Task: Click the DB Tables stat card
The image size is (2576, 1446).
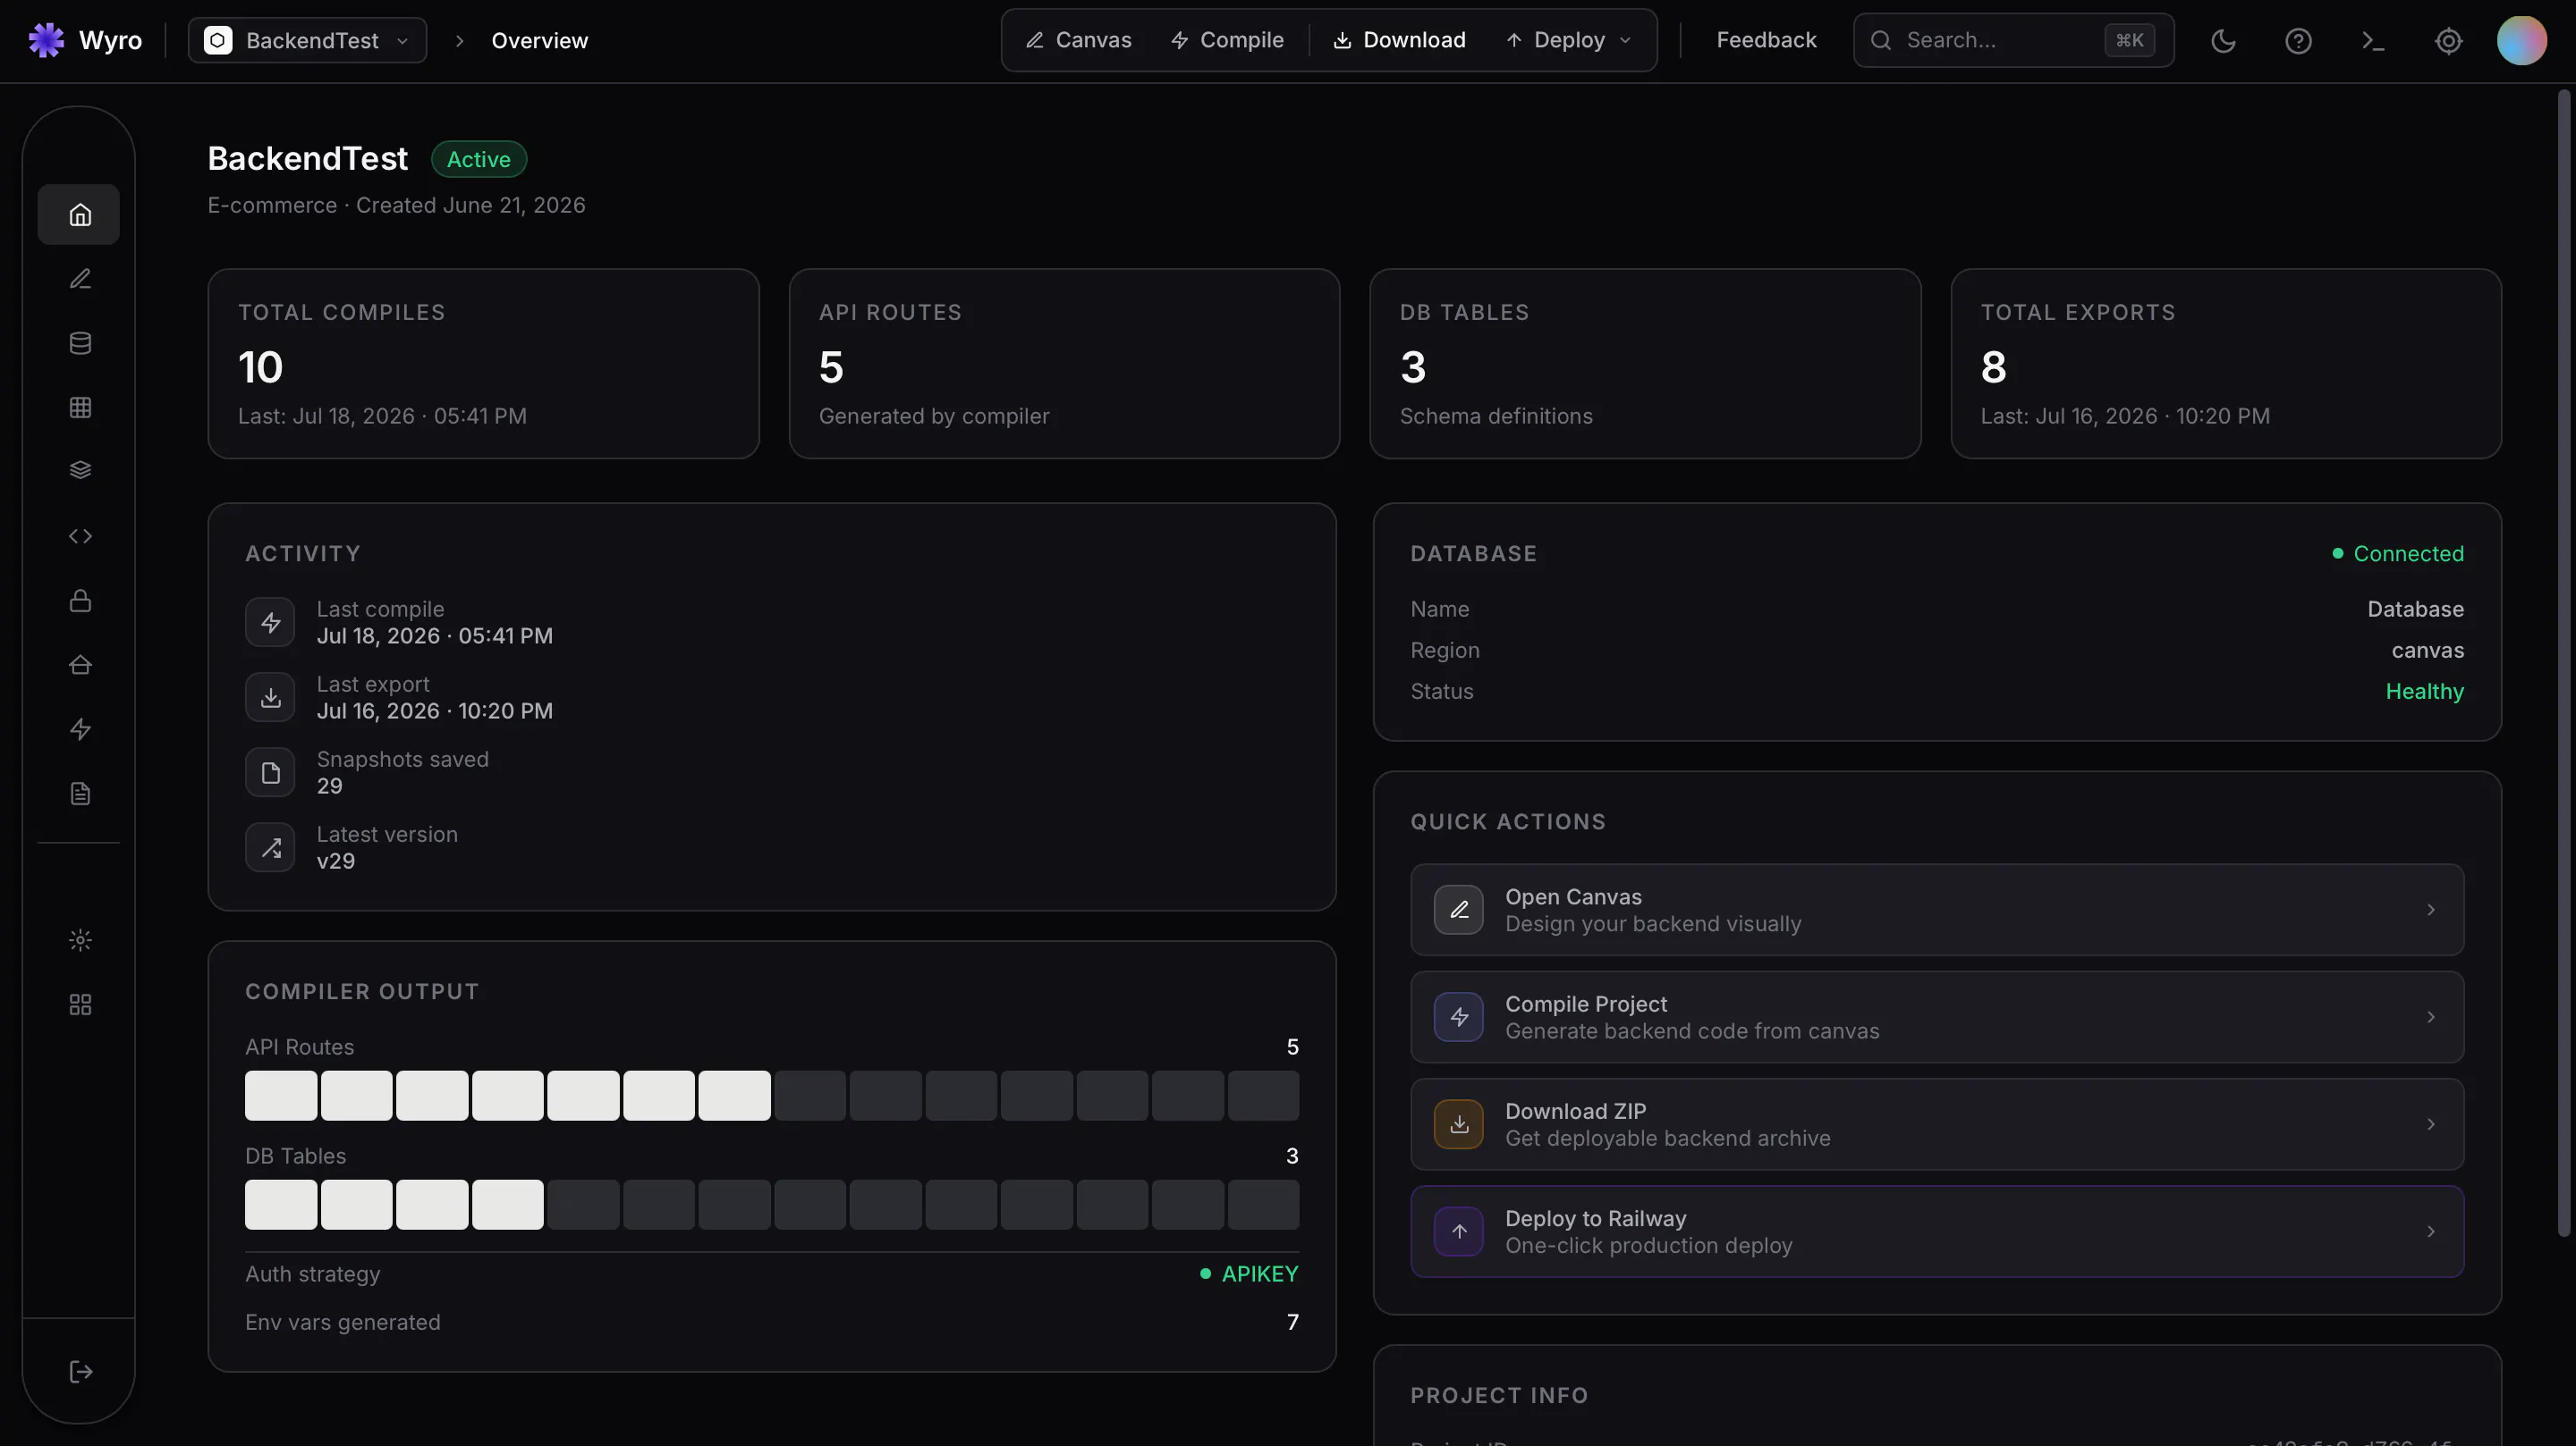Action: pyautogui.click(x=1645, y=364)
